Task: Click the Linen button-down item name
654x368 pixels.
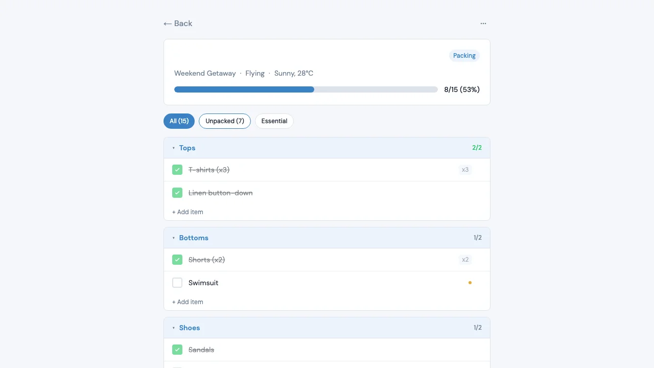Action: click(x=221, y=193)
